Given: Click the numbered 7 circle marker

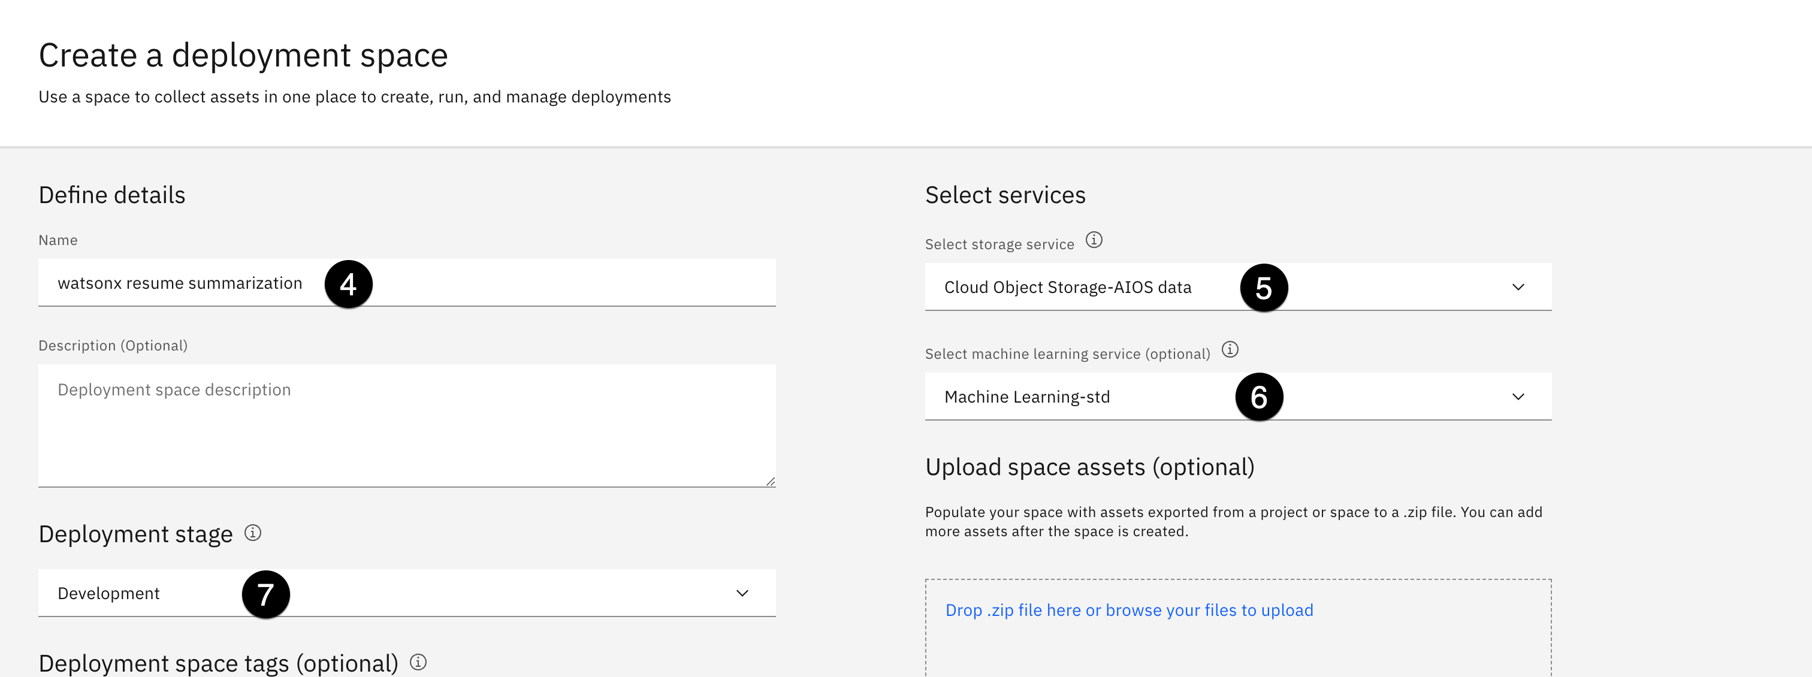Looking at the screenshot, I should click(x=265, y=595).
